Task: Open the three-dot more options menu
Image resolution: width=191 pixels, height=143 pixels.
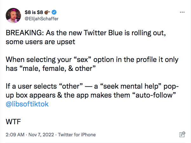Action: [x=182, y=12]
